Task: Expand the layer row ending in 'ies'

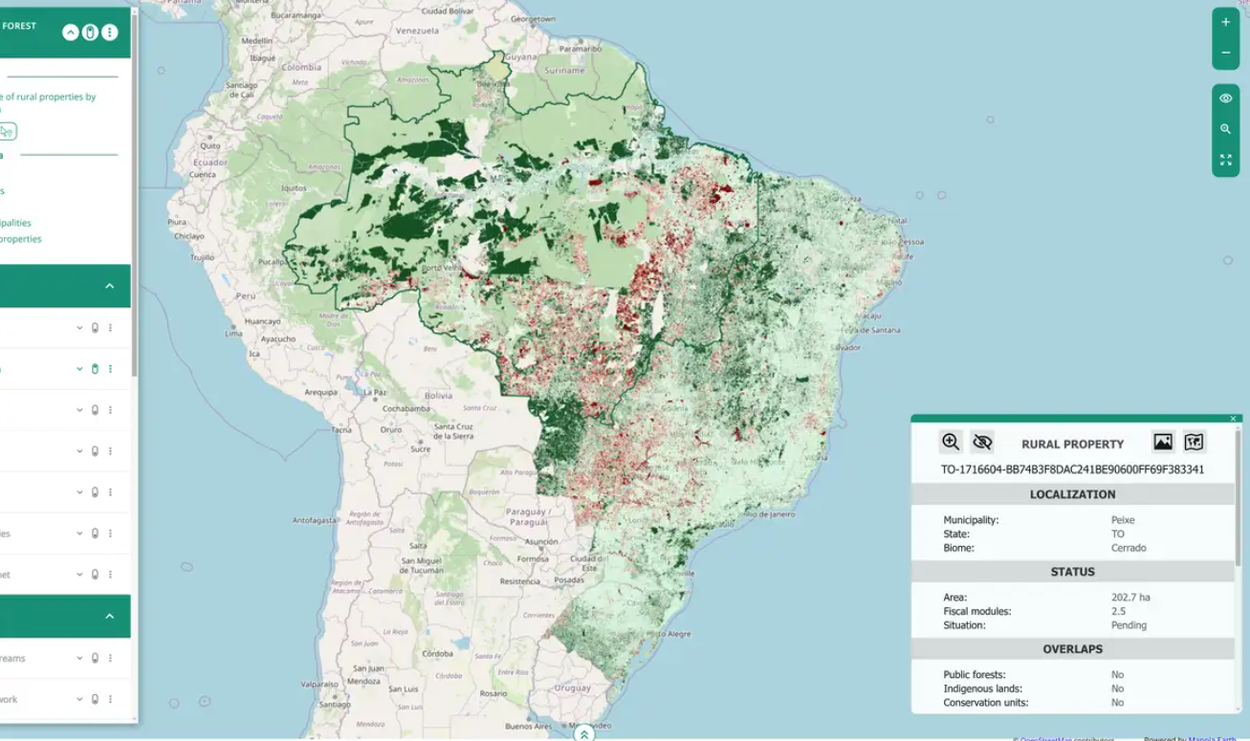Action: 79,534
